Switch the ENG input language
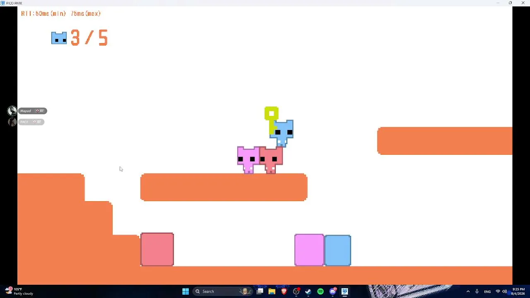The image size is (530, 298). coord(487,291)
